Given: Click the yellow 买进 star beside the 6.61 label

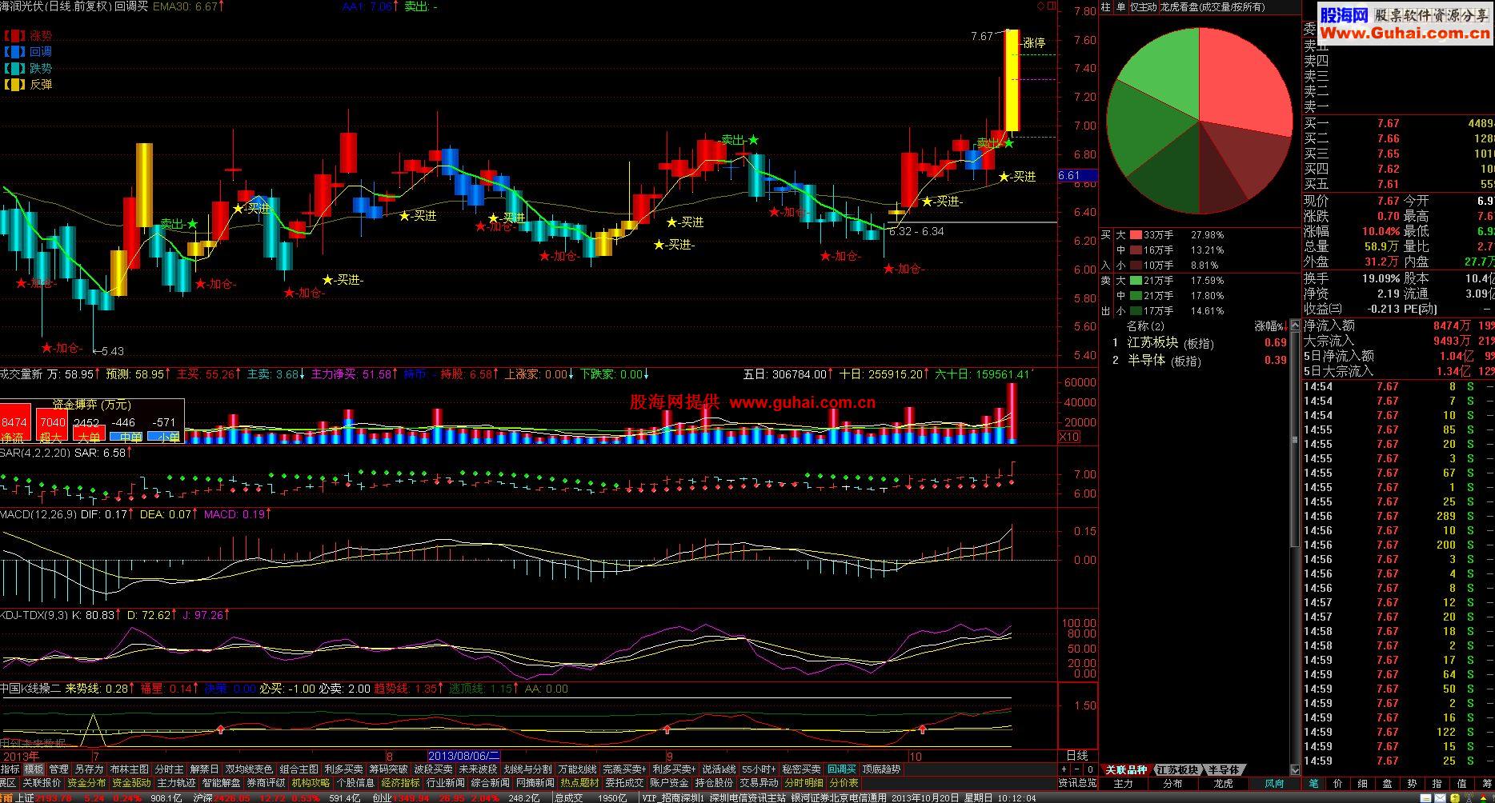Looking at the screenshot, I should tap(1003, 177).
